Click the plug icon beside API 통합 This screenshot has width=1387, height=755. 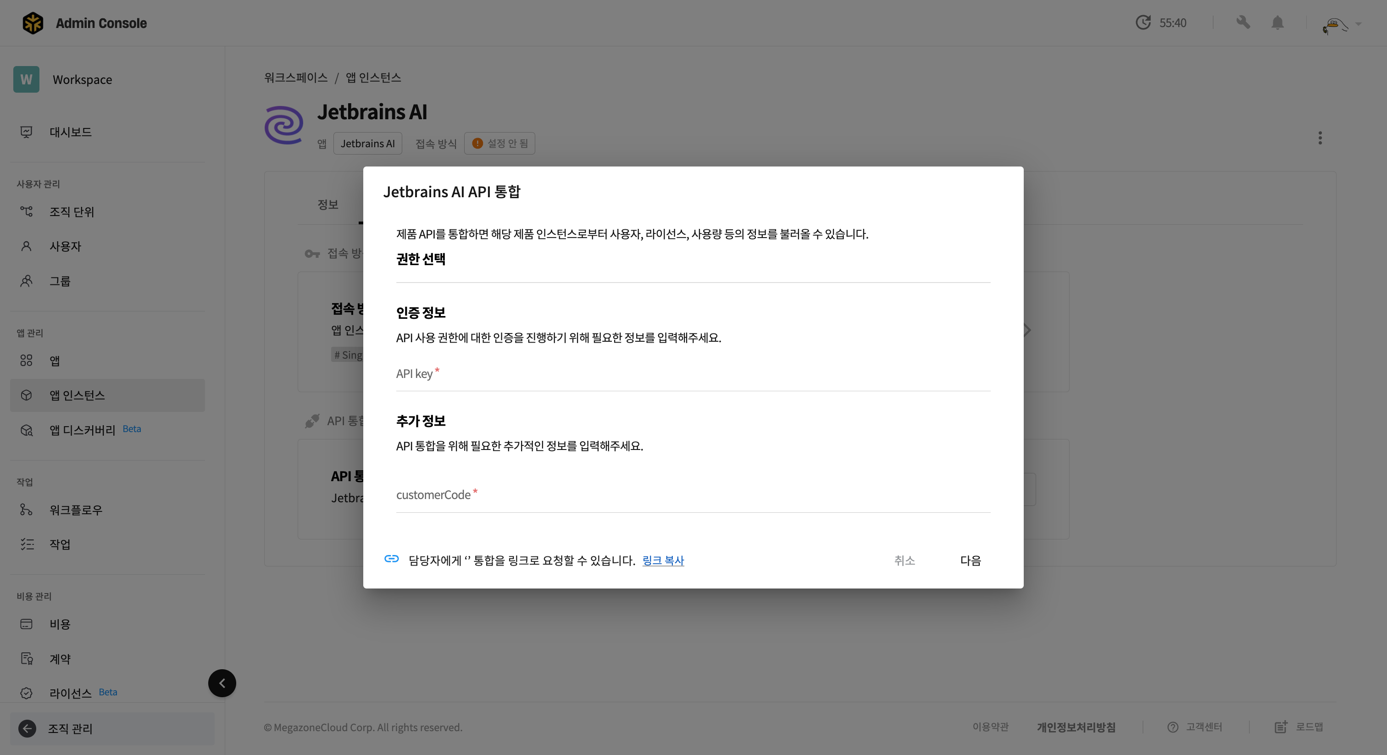(x=312, y=421)
